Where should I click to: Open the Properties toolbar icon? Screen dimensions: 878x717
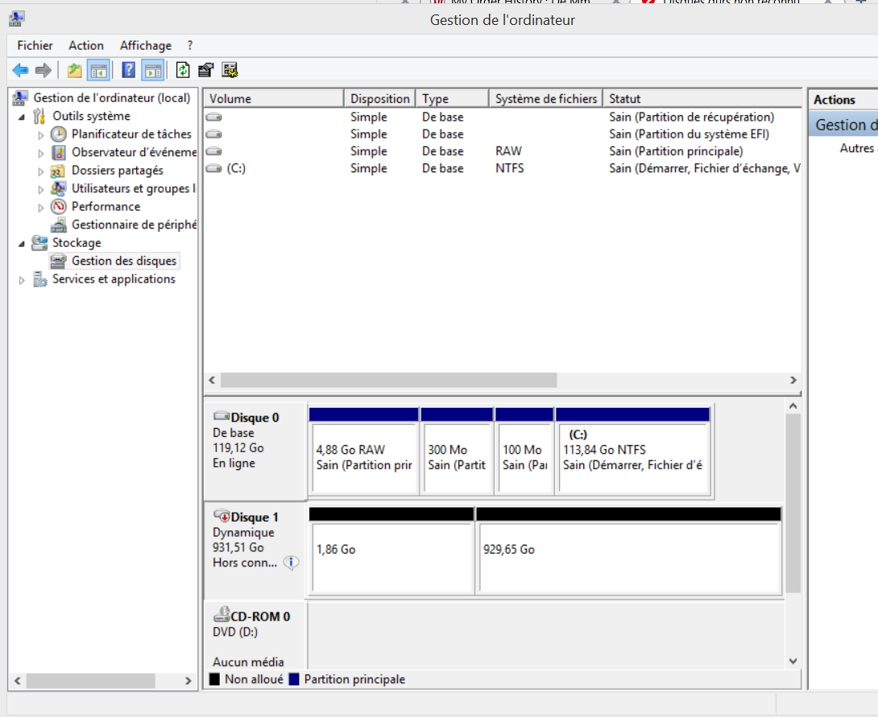[x=205, y=70]
